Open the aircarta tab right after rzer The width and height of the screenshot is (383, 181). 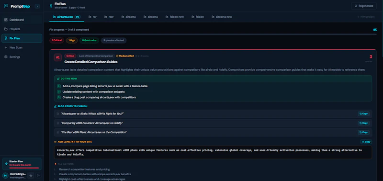point(128,17)
